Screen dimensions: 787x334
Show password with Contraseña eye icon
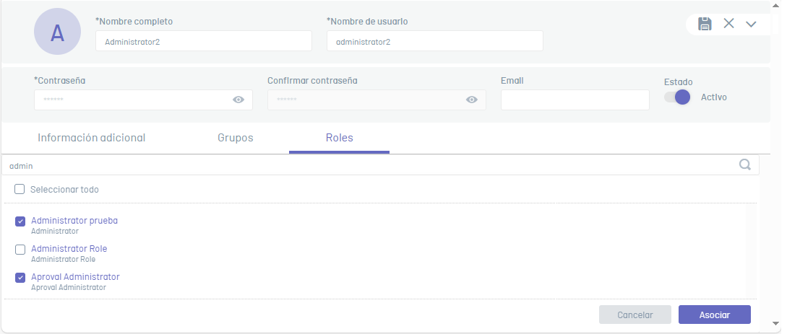point(238,100)
